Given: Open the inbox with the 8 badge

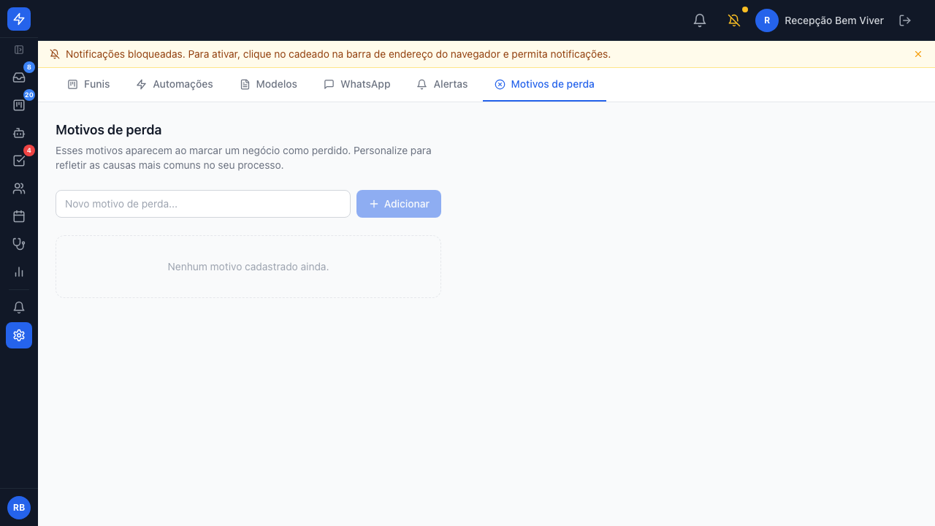Looking at the screenshot, I should click(x=19, y=77).
